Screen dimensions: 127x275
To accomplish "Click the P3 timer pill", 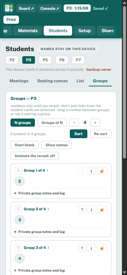I will point(77,8).
